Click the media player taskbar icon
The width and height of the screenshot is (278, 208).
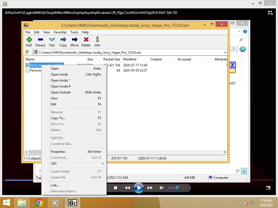(x=55, y=203)
